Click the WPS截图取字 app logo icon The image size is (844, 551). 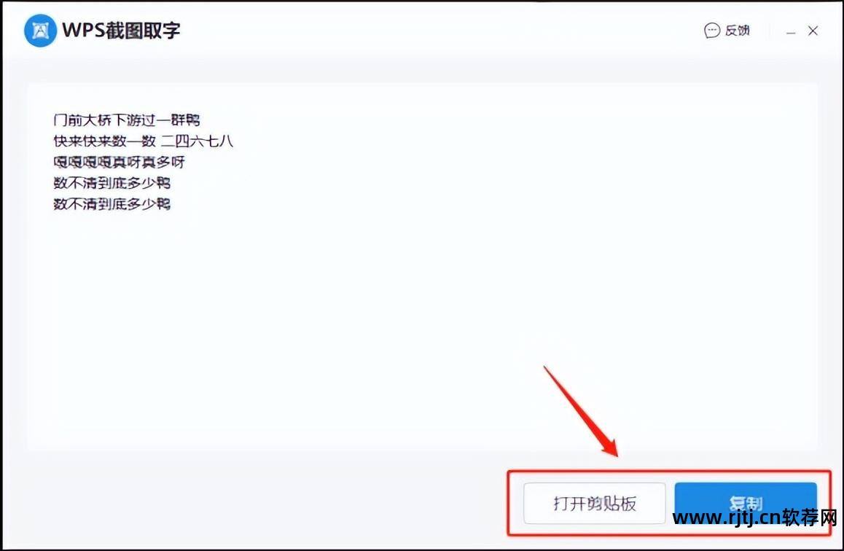pos(40,31)
